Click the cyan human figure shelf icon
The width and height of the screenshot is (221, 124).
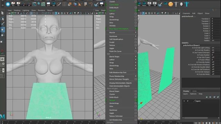click(187, 4)
